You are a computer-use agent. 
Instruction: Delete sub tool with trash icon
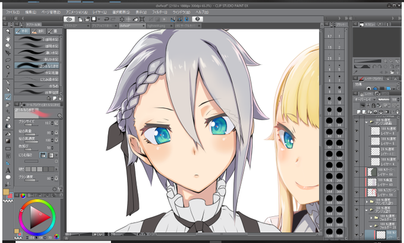tap(60, 99)
